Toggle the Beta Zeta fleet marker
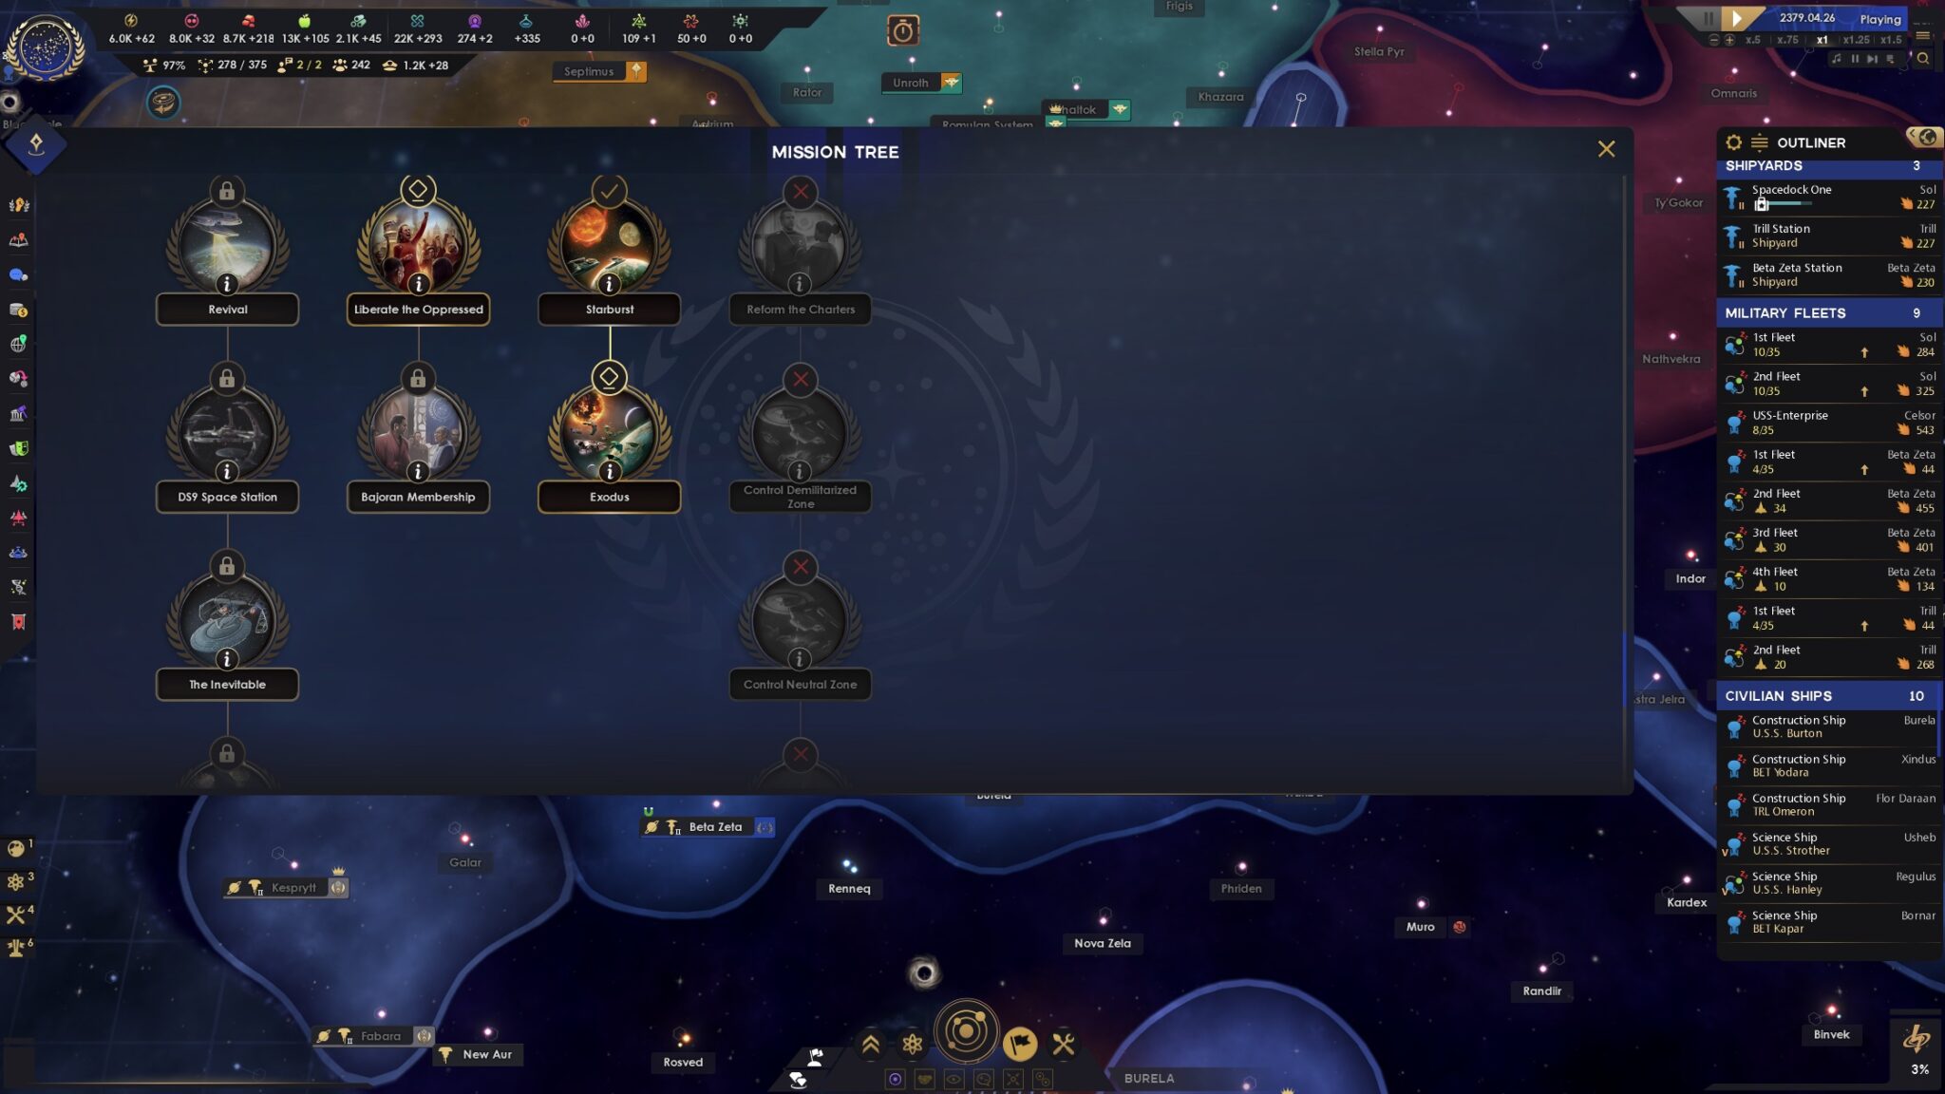 765,825
